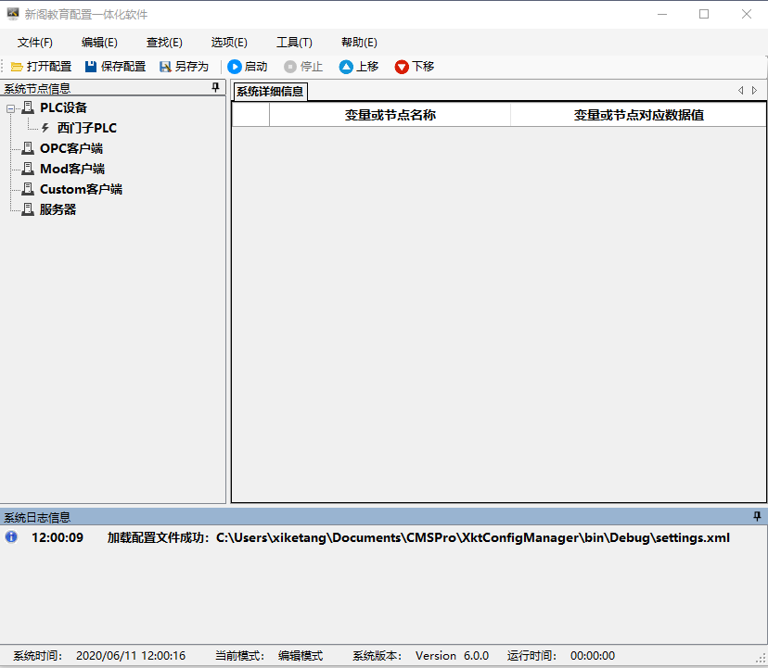
Task: Open the 文件(F) menu
Action: pos(34,43)
